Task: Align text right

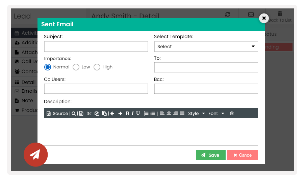Action: (175, 113)
